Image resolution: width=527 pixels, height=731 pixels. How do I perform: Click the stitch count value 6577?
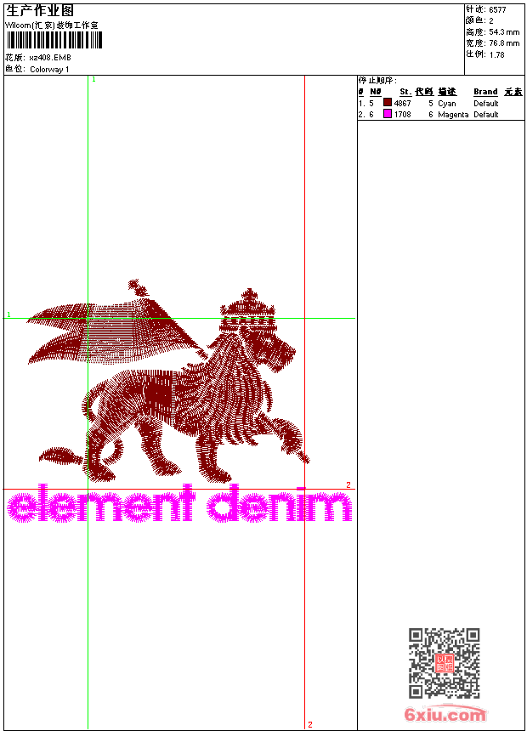pos(497,10)
